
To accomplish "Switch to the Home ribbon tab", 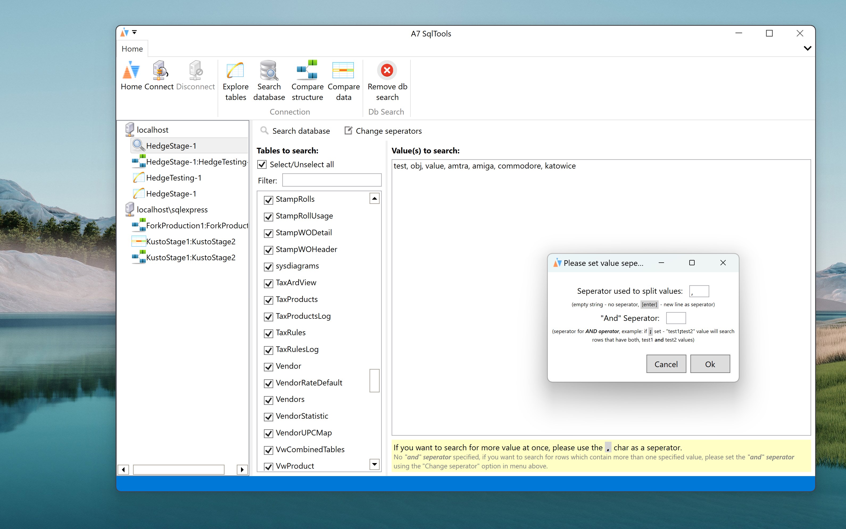I will click(x=132, y=49).
